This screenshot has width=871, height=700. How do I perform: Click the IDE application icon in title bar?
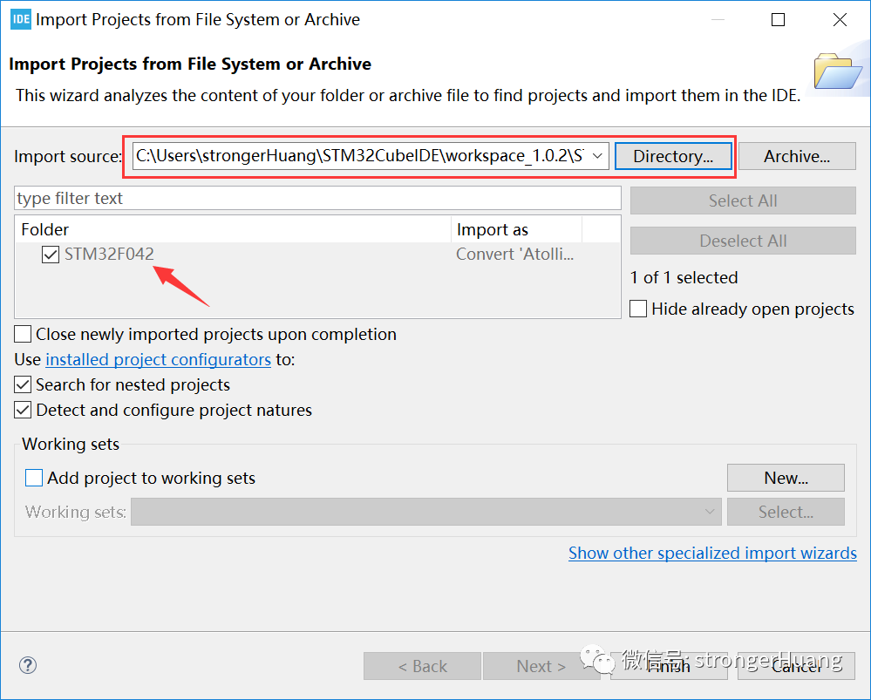pos(21,19)
